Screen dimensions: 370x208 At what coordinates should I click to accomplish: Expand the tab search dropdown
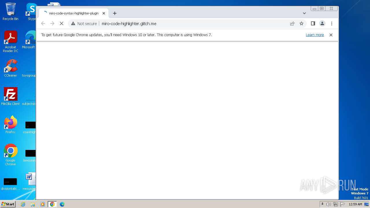[x=304, y=13]
